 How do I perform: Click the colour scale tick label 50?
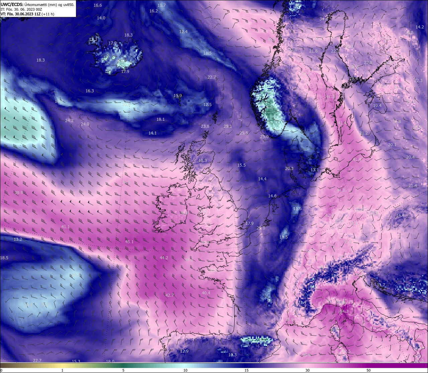click(368, 370)
